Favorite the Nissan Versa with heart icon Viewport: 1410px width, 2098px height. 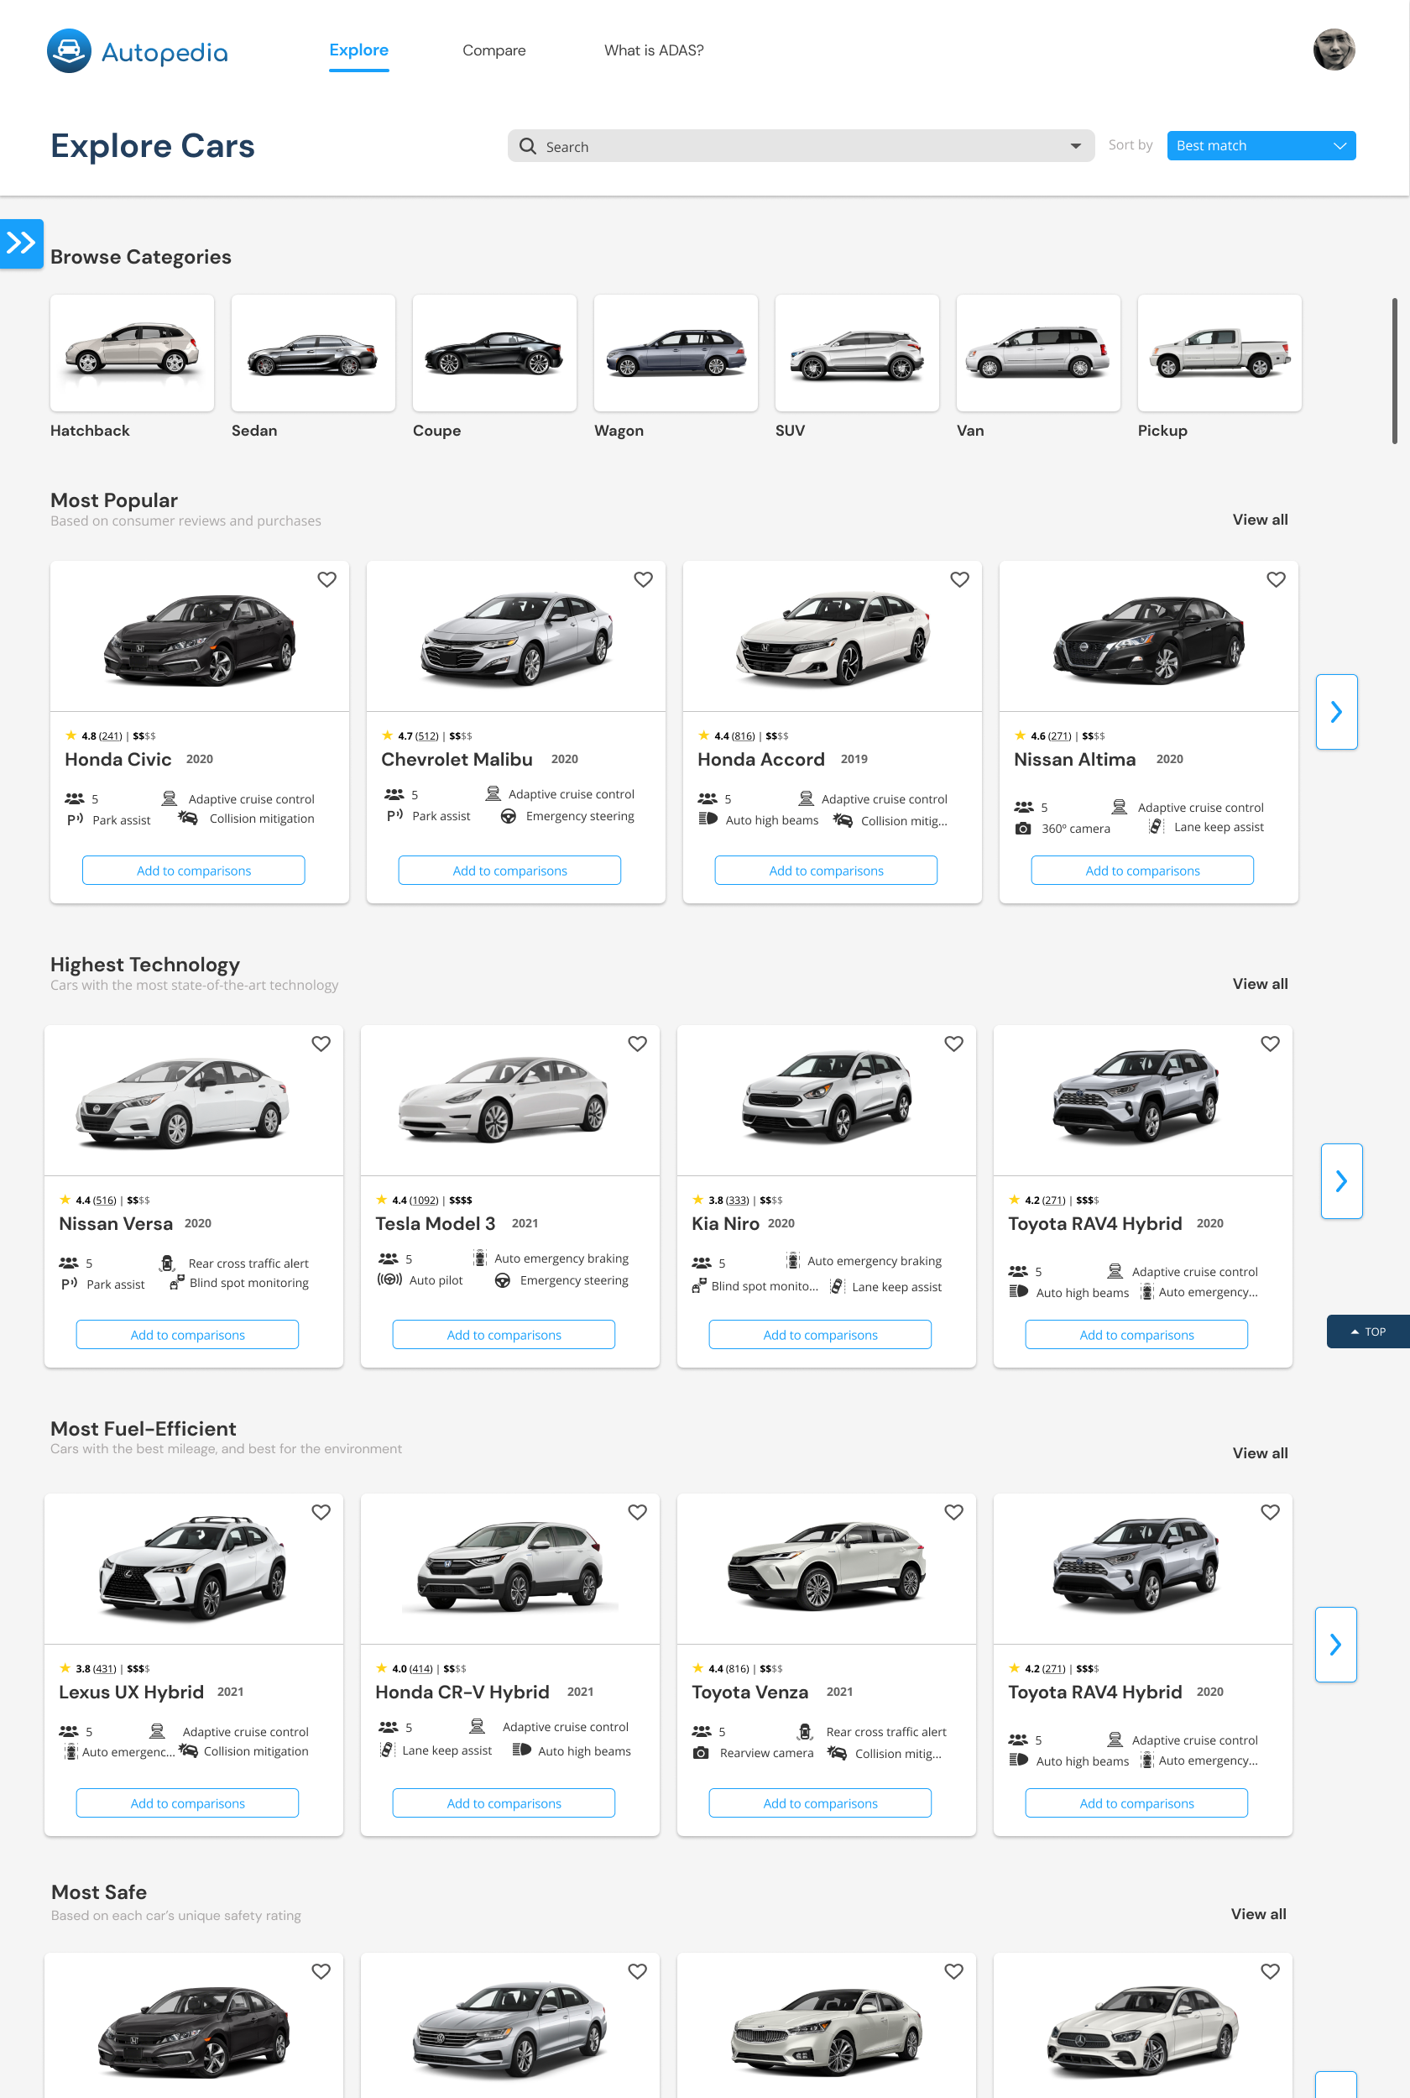pyautogui.click(x=321, y=1044)
